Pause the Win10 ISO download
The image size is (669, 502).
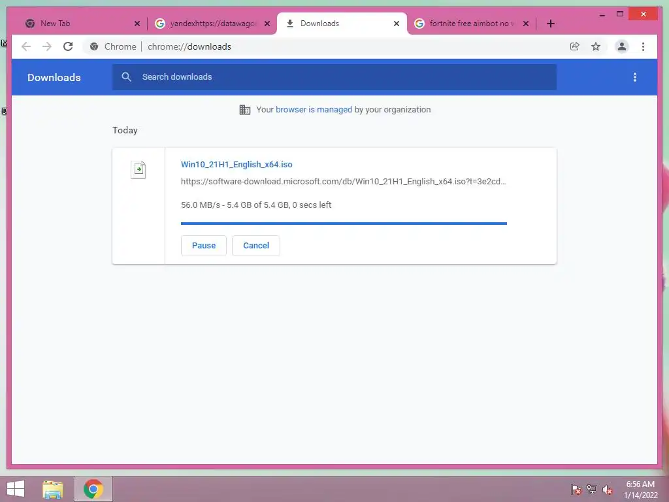204,246
